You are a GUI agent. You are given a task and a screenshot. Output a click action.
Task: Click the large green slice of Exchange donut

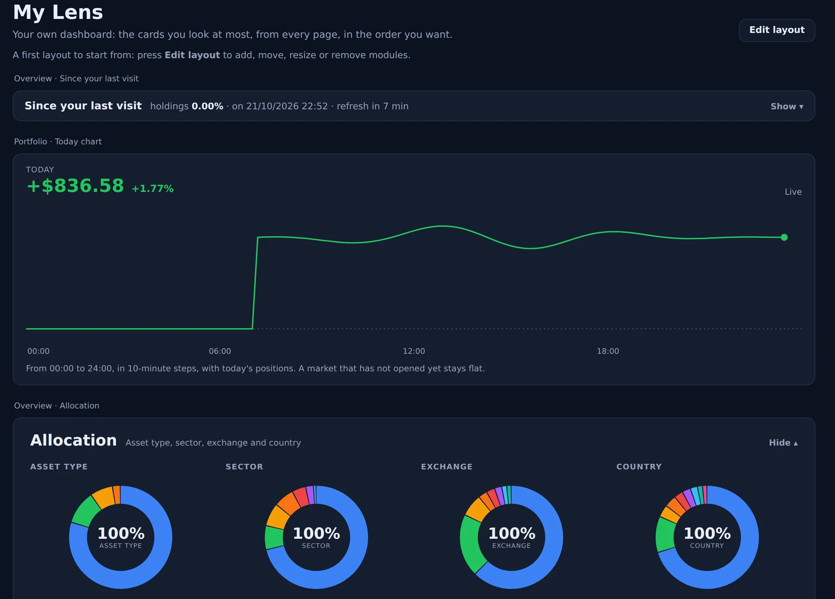click(472, 543)
